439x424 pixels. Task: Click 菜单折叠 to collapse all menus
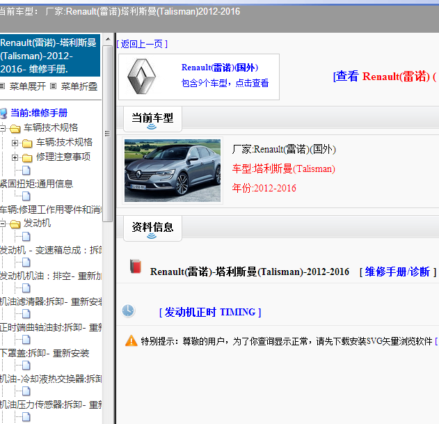[79, 86]
